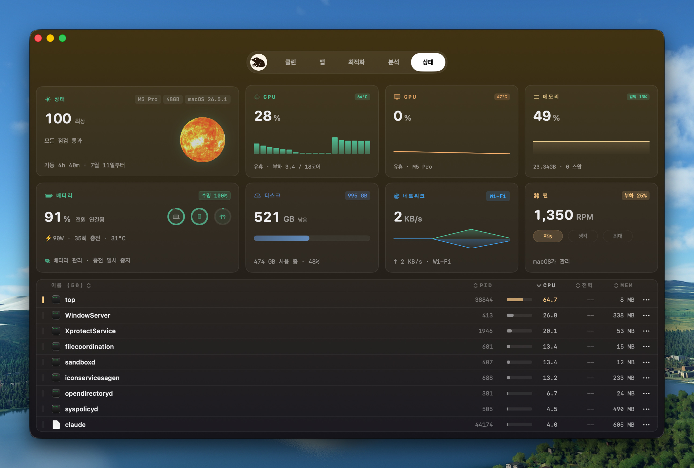Image resolution: width=694 pixels, height=468 pixels.
Task: Click the 압박 13% memory badge
Action: pos(638,97)
